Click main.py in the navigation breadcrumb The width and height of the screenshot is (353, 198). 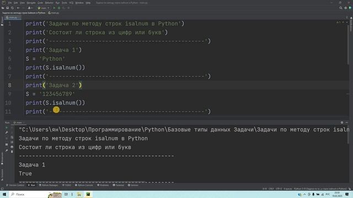tap(54, 13)
